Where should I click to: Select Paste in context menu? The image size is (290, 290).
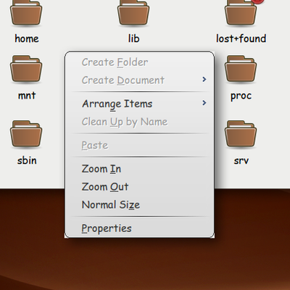click(139, 145)
